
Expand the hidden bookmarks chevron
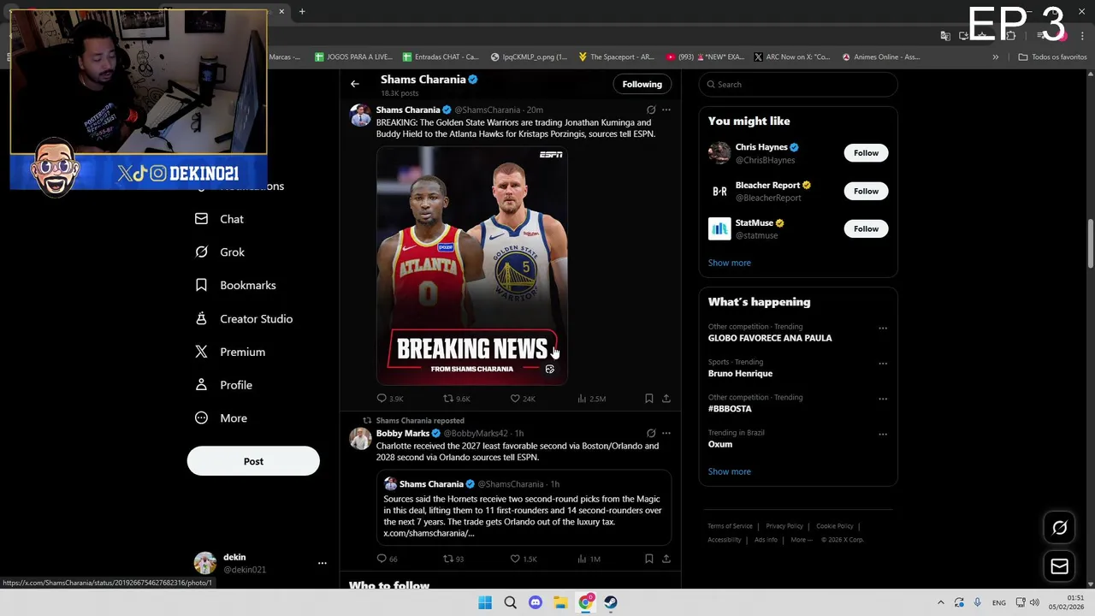point(995,56)
